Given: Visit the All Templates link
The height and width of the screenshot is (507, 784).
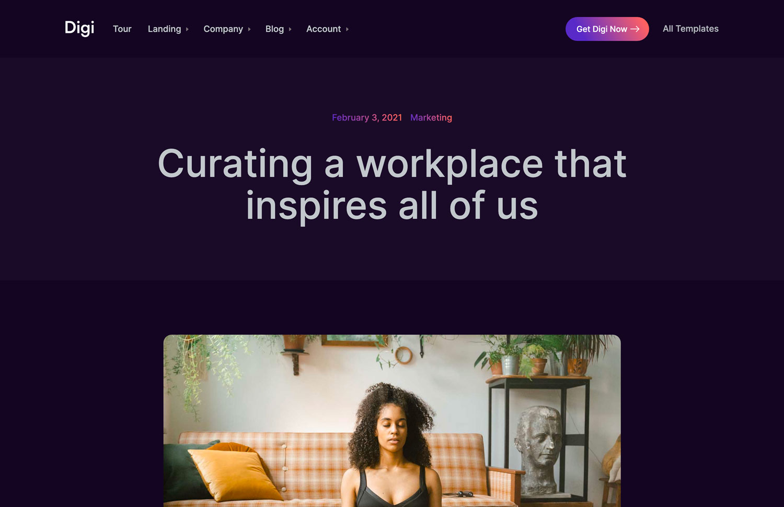Looking at the screenshot, I should [x=690, y=29].
